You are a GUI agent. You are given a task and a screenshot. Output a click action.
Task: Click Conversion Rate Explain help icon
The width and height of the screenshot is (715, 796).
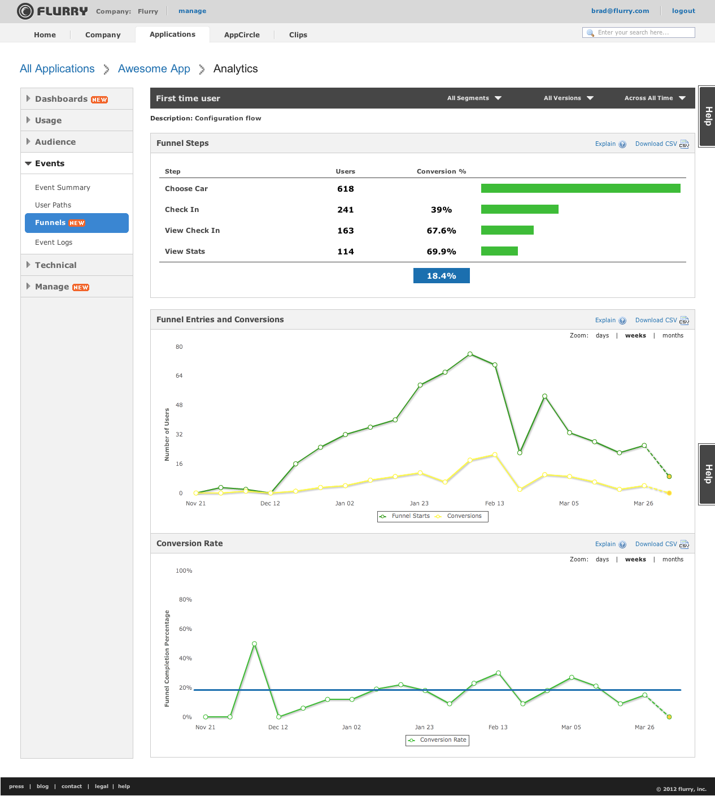[x=622, y=544]
